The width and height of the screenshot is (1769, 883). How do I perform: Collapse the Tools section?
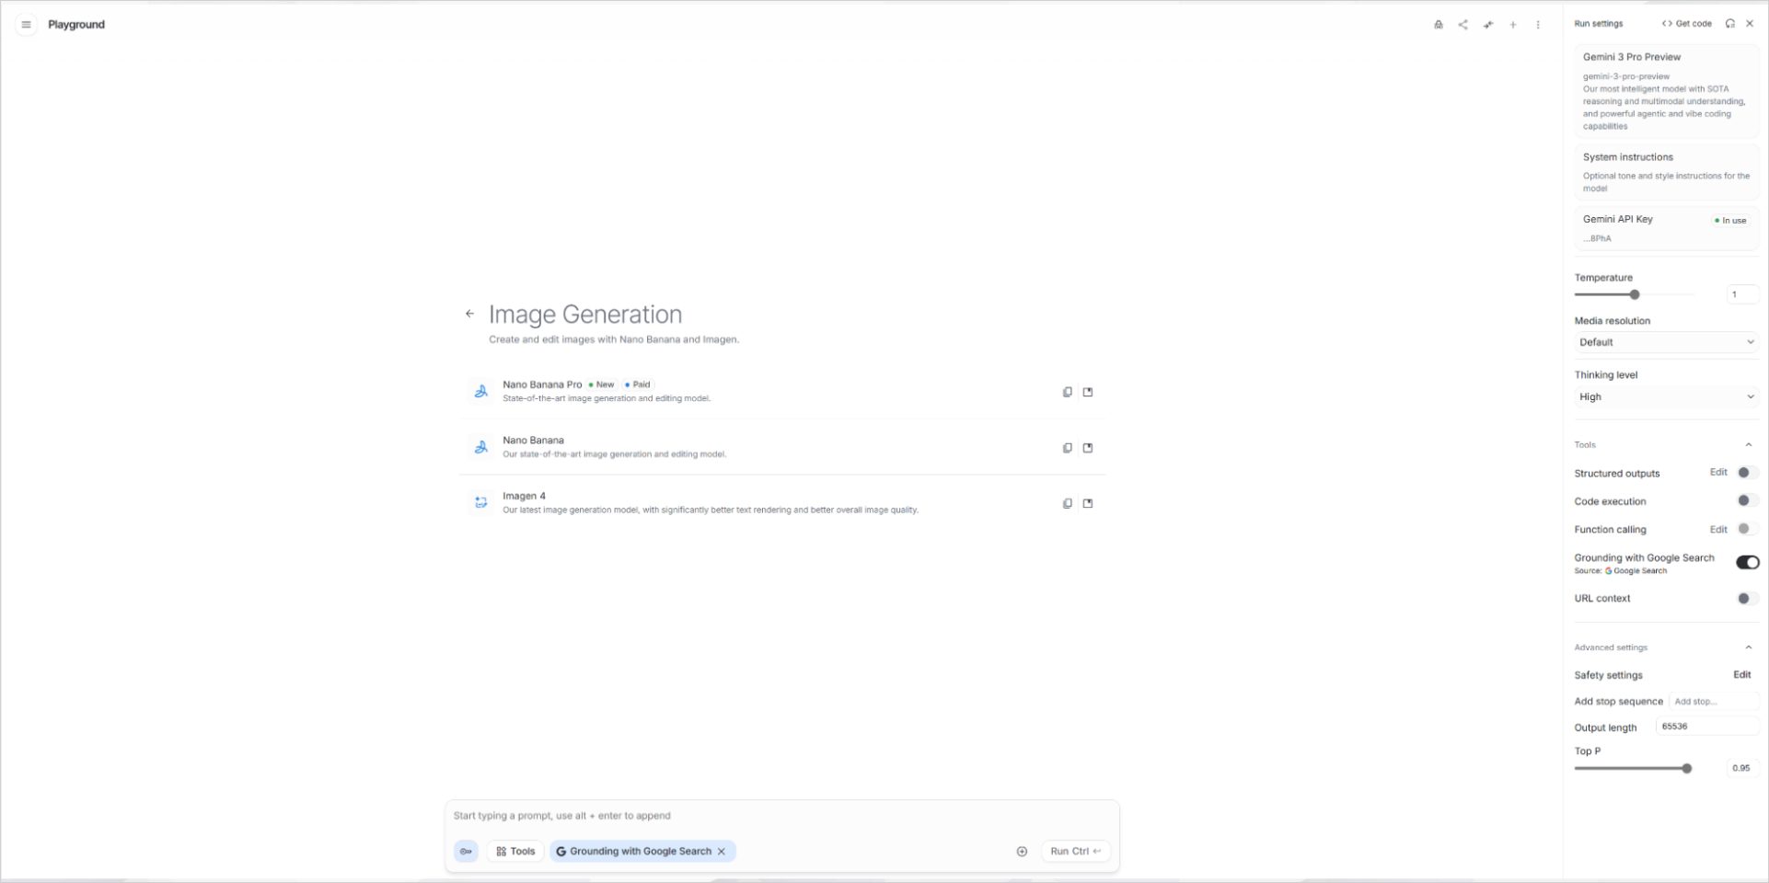click(1749, 444)
